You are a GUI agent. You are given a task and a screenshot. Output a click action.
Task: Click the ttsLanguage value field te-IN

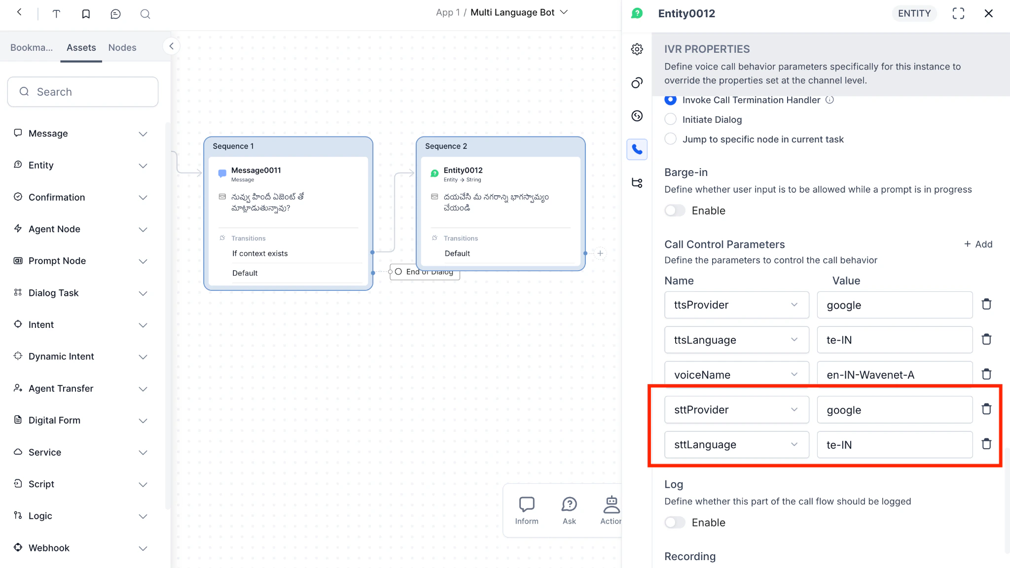coord(894,340)
